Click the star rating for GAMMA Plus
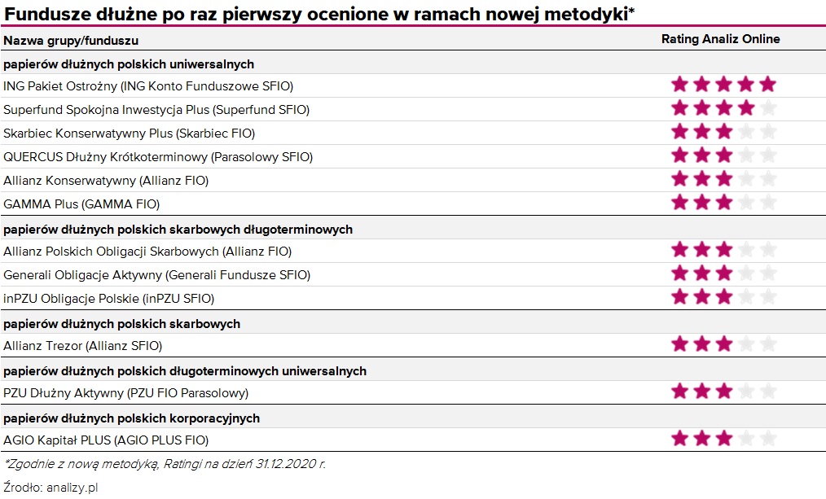The image size is (826, 499). tap(724, 202)
